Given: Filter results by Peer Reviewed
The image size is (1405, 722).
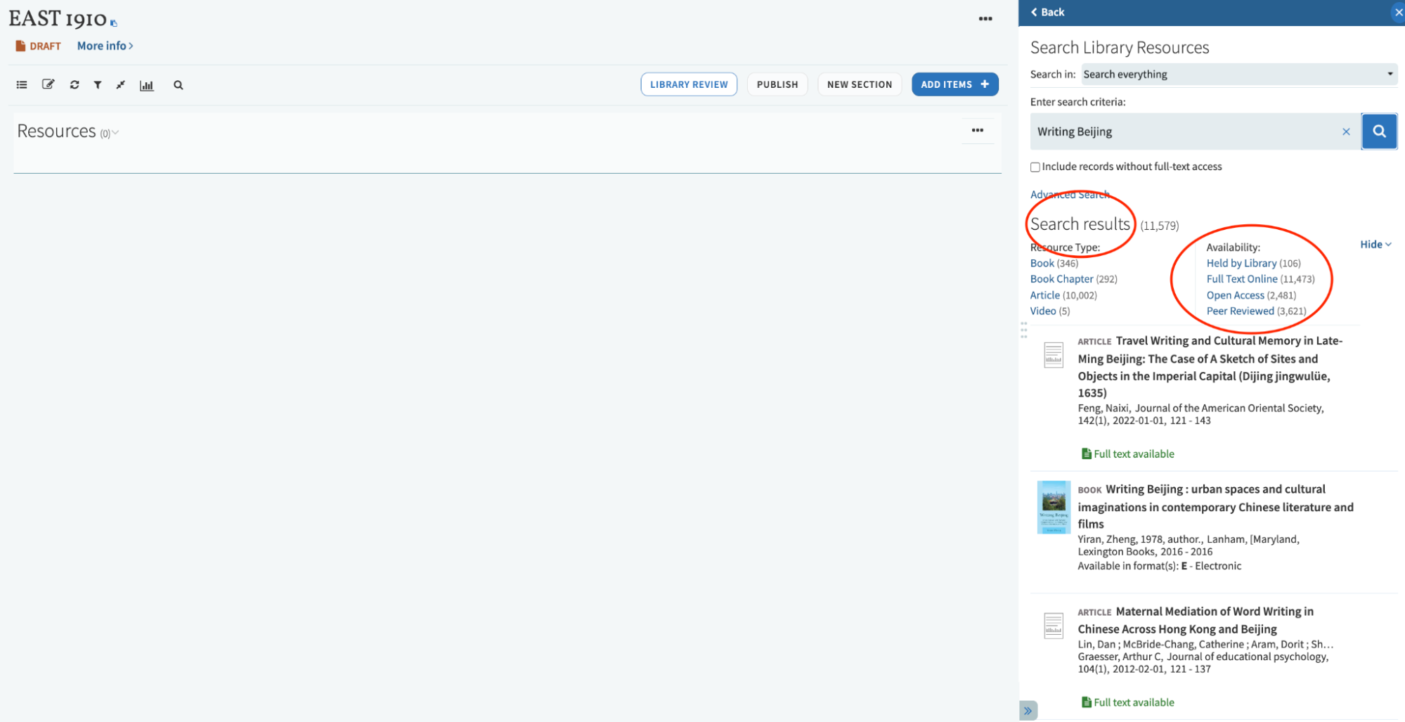Looking at the screenshot, I should click(1240, 311).
